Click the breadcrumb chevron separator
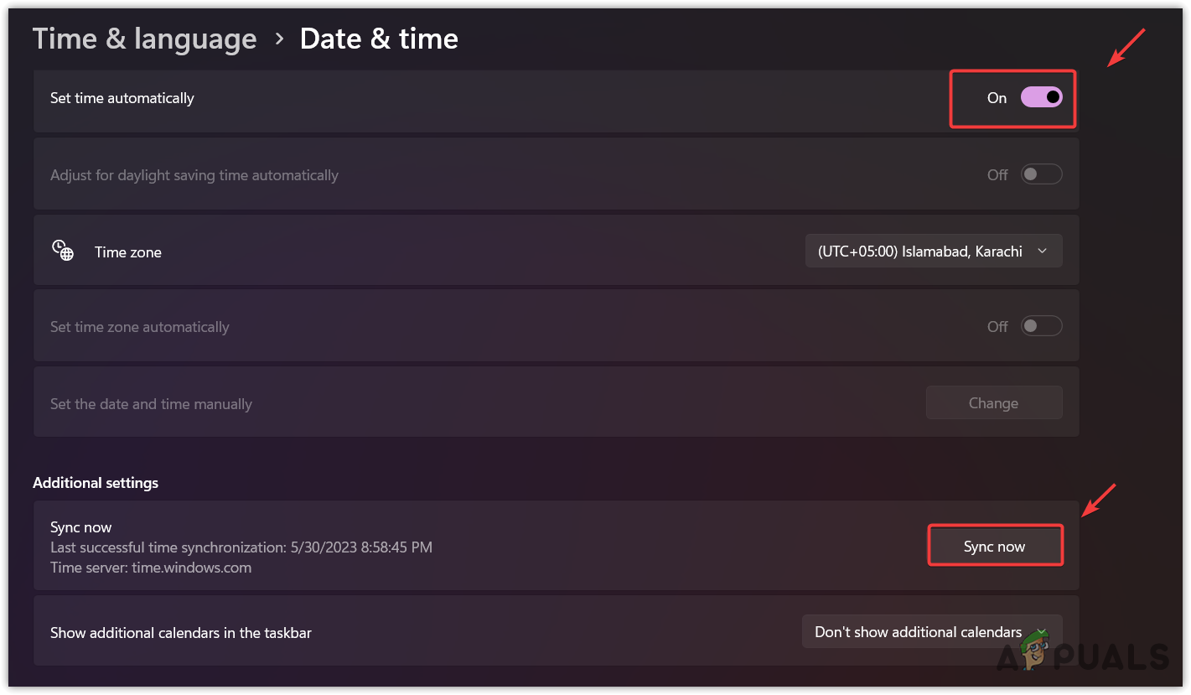Viewport: 1191px width, 695px height. (279, 39)
